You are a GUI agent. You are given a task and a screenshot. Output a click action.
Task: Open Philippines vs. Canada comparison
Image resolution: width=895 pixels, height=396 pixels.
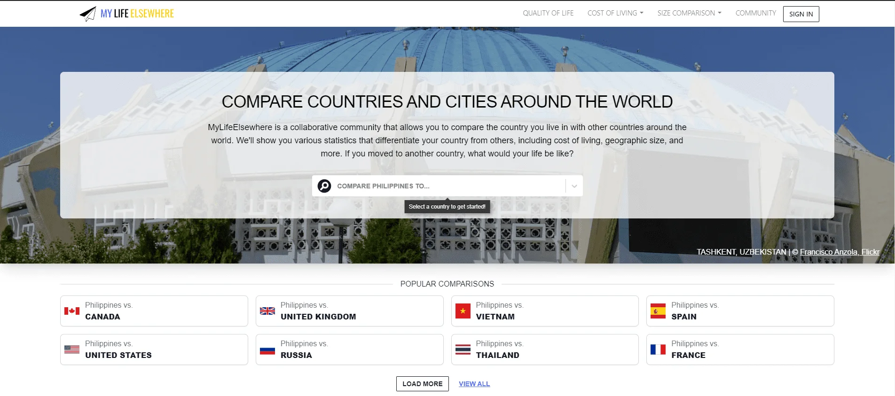(154, 311)
